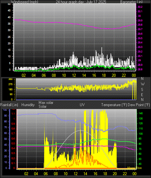Select the S compass label beside direction chart
The height and width of the screenshot is (178, 151).
pos(142,90)
